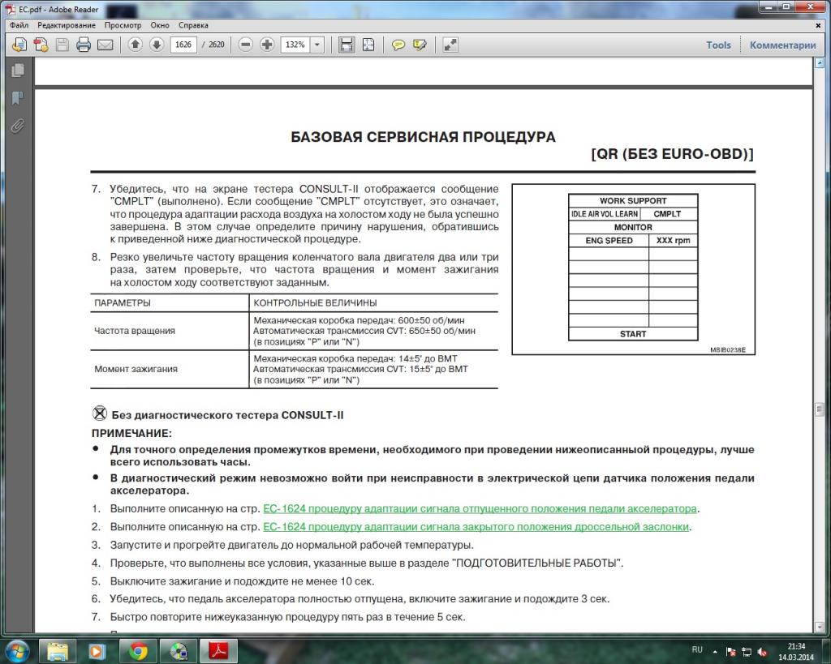Open Windows Media Player from taskbar

(97, 651)
